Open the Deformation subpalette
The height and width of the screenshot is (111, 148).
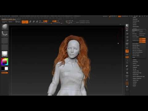point(135,27)
